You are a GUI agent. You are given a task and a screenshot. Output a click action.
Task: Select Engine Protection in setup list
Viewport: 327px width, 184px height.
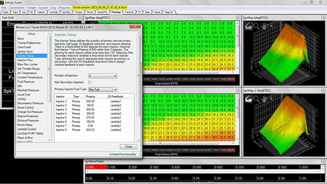point(28,116)
